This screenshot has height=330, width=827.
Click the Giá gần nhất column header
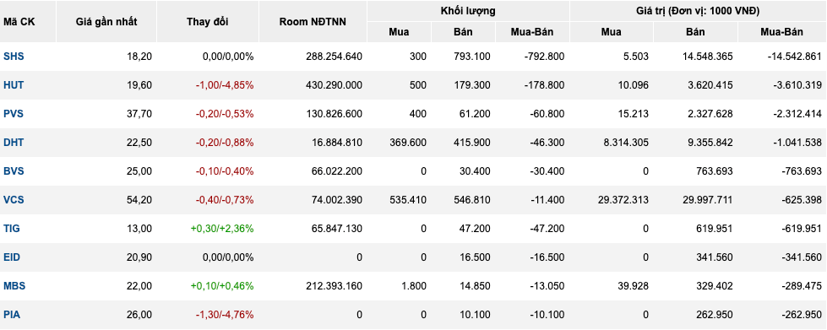click(106, 22)
